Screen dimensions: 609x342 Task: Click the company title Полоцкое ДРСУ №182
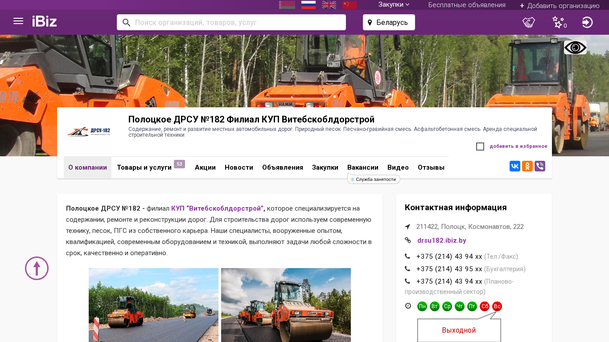click(x=251, y=119)
